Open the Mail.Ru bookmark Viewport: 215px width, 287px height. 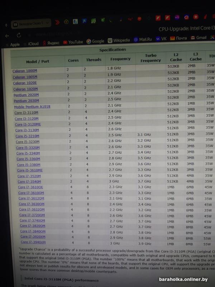tap(143, 39)
